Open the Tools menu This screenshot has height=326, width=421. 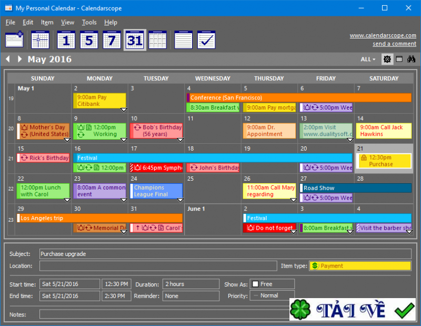point(89,22)
